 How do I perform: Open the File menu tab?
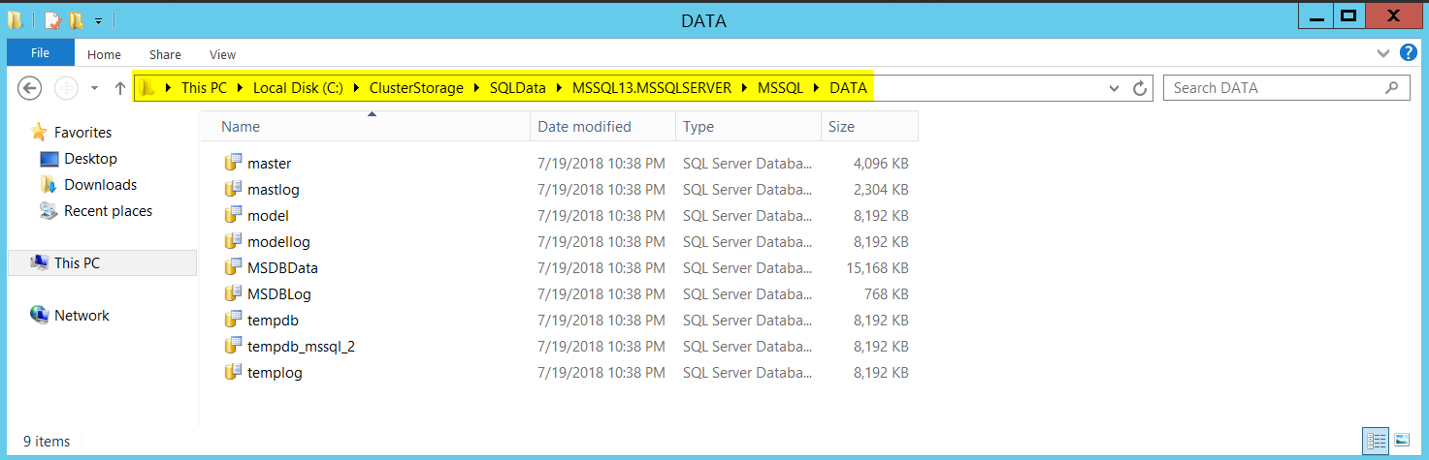[x=41, y=53]
